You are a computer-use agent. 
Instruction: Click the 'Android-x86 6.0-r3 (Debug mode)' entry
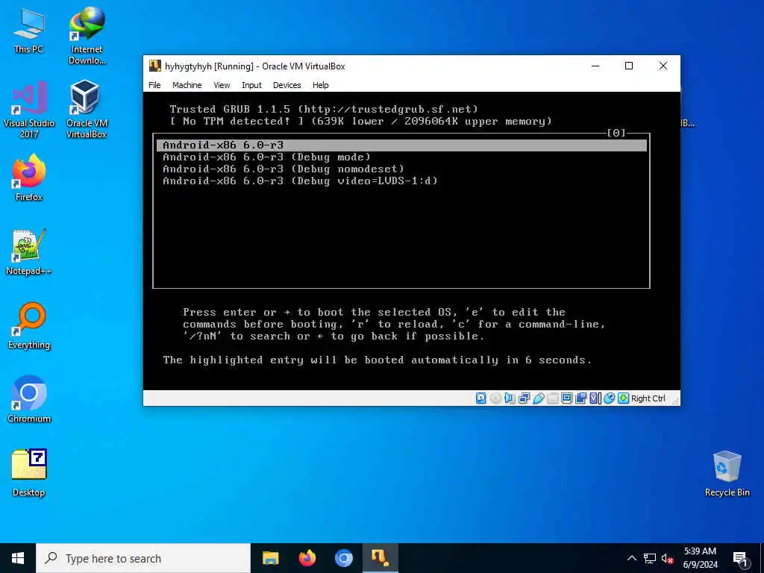click(x=266, y=157)
